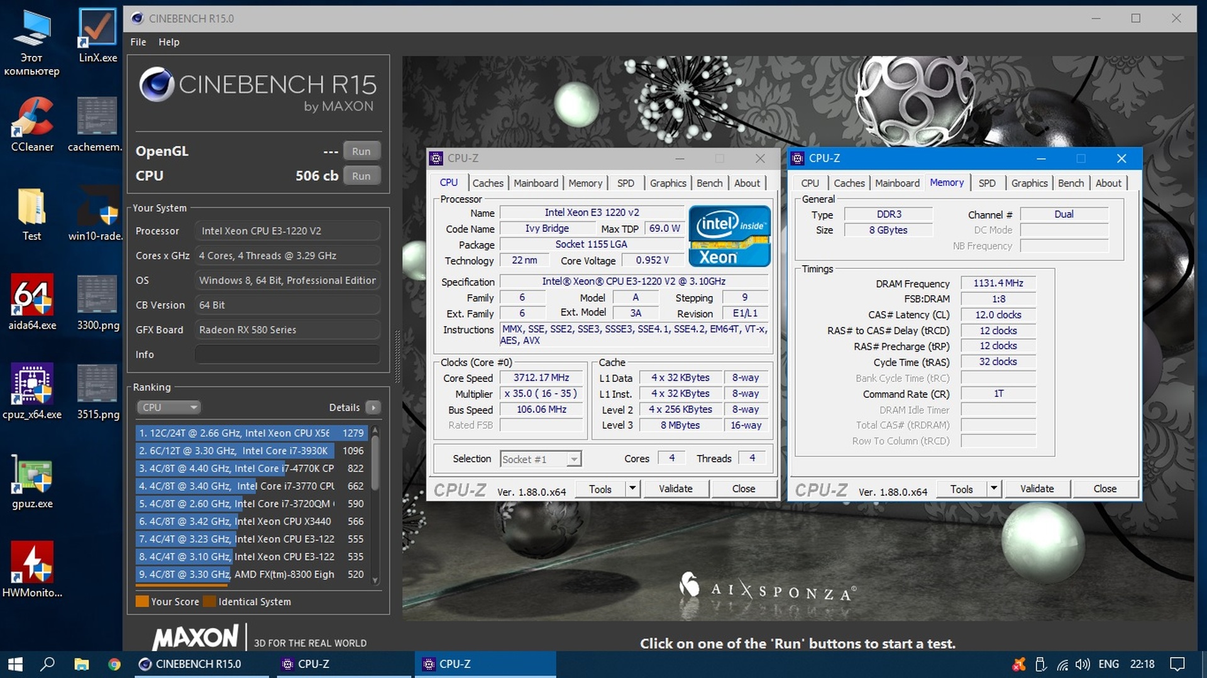This screenshot has width=1207, height=678.
Task: Click the ranking list scrollbar
Action: [375, 462]
